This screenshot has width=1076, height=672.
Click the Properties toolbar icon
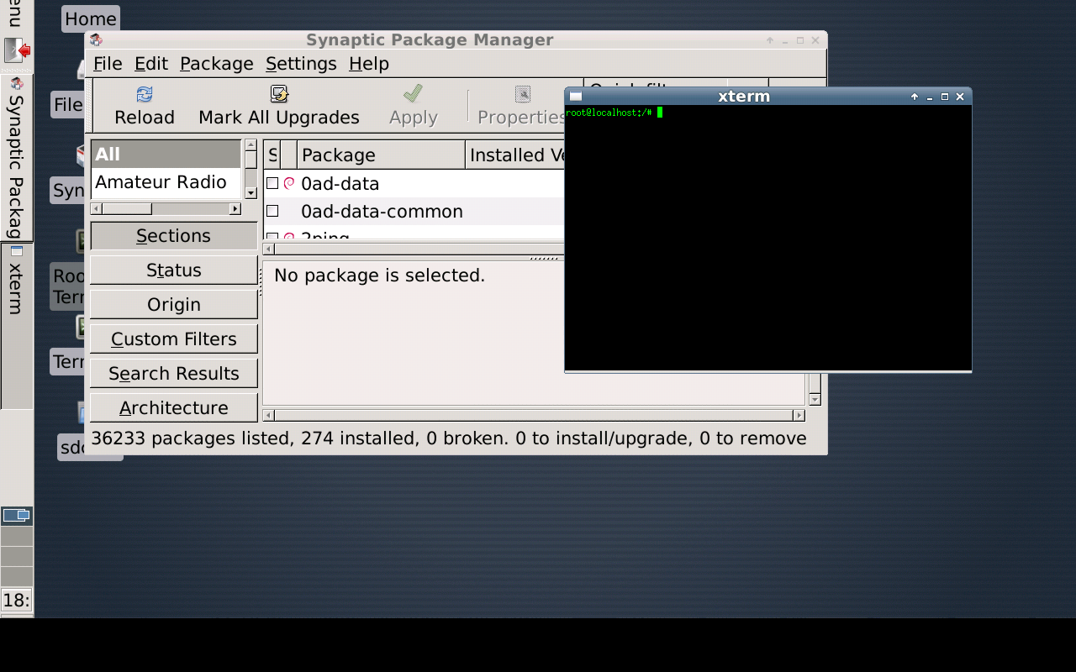(x=522, y=93)
